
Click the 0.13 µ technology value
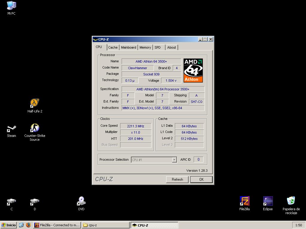click(130, 81)
